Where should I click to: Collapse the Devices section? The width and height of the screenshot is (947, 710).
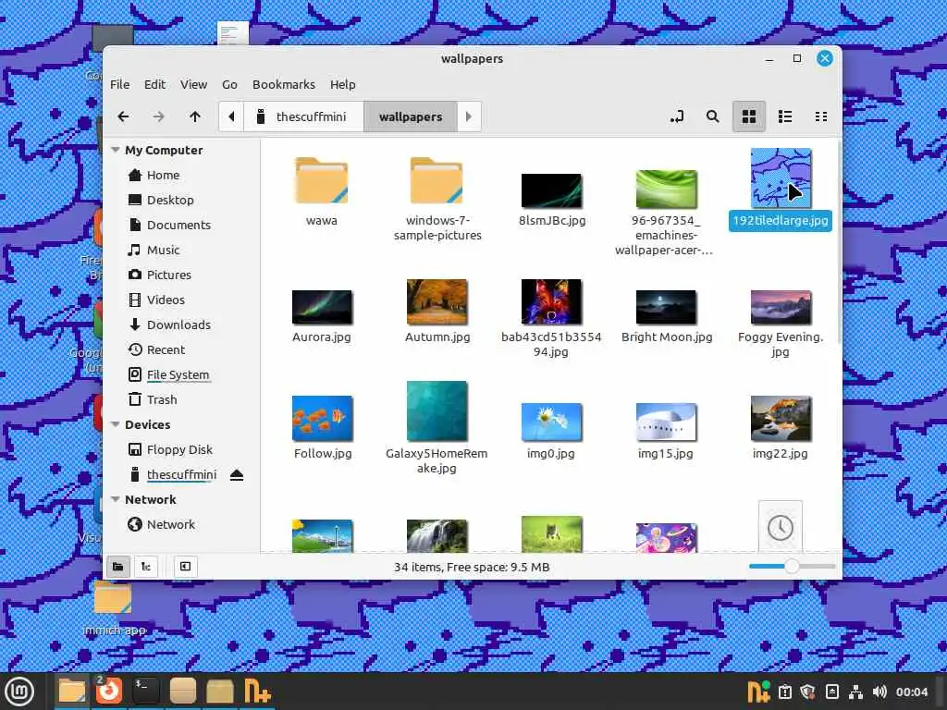coord(116,424)
